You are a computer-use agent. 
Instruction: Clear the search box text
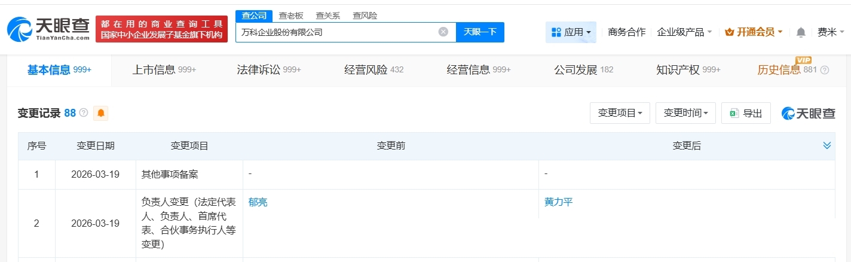tap(443, 32)
